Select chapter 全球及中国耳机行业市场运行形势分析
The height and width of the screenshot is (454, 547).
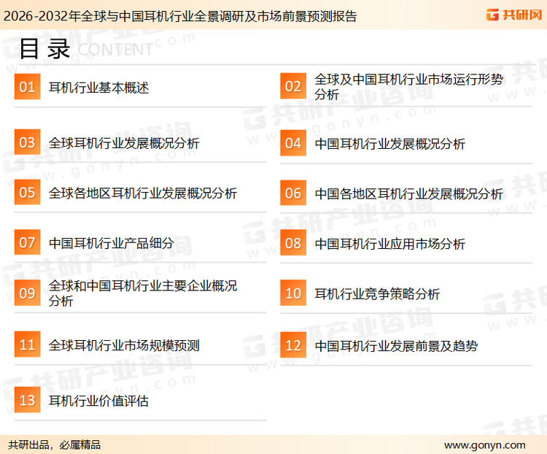pyautogui.click(x=408, y=87)
